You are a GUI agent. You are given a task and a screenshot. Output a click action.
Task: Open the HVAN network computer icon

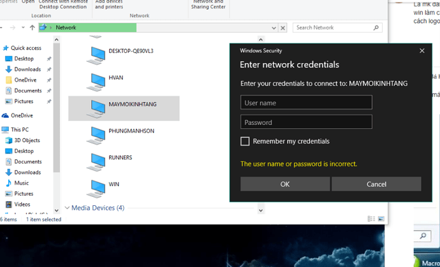point(97,80)
